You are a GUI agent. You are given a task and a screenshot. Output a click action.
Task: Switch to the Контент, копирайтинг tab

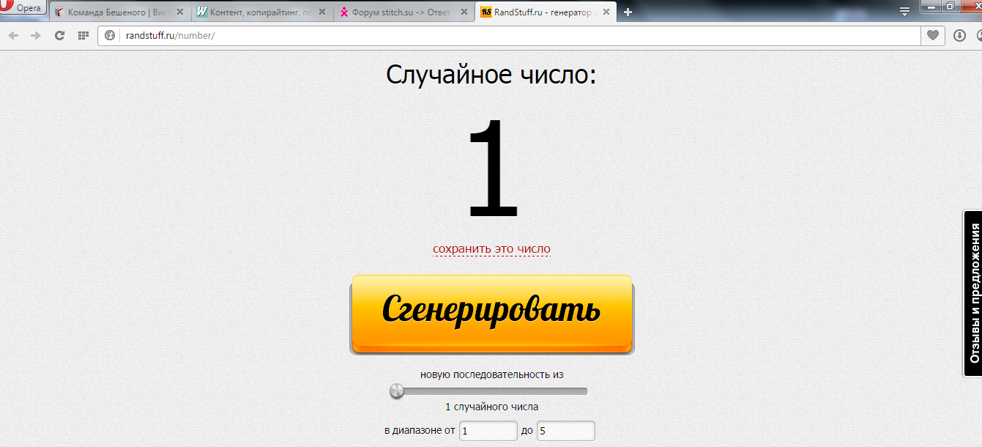coord(256,12)
